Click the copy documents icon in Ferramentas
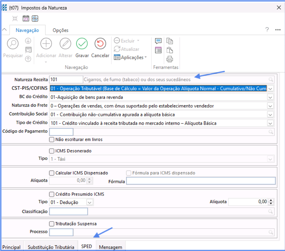Viewport: 285px width, 251px height. (x=170, y=41)
